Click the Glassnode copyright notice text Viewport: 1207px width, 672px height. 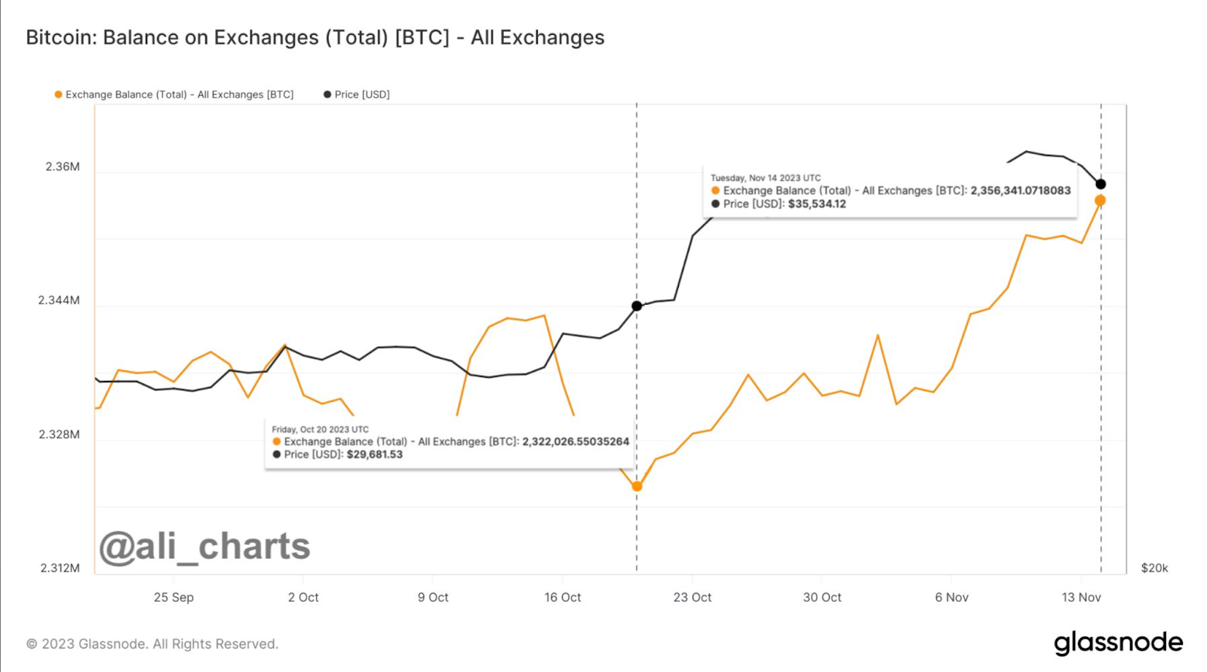click(x=152, y=644)
